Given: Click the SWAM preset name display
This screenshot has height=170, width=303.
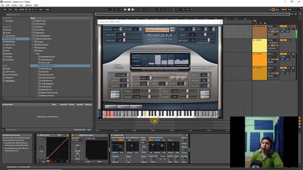Looking at the screenshot, I should coord(157,30).
